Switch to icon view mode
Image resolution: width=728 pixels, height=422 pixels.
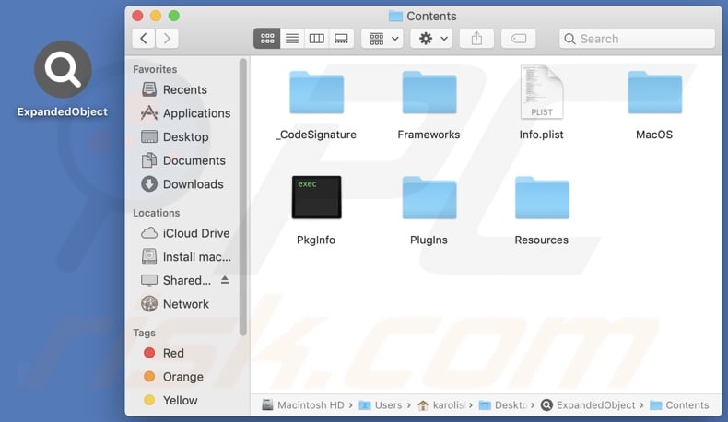coord(267,39)
